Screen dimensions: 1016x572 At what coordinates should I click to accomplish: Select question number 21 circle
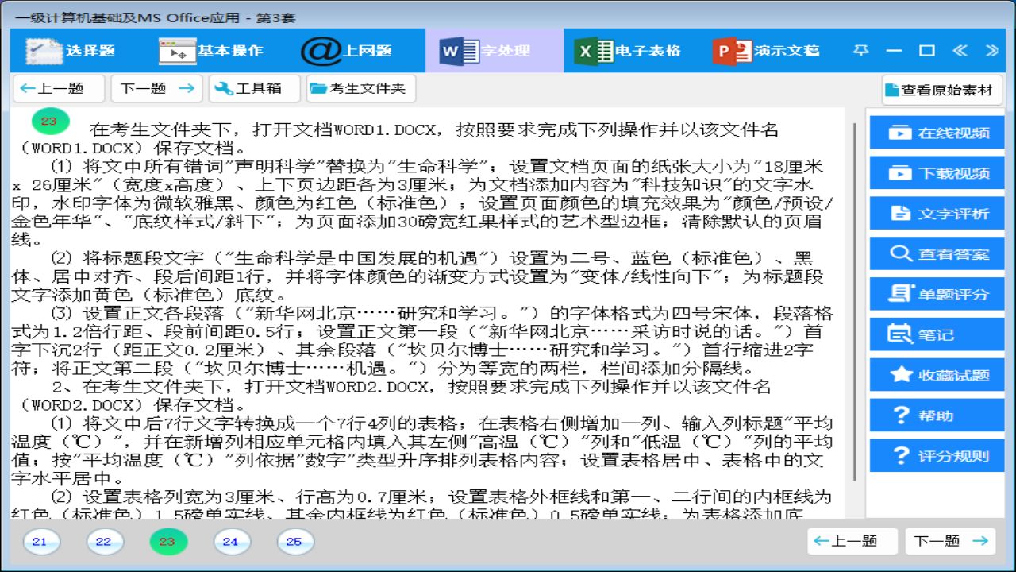42,541
